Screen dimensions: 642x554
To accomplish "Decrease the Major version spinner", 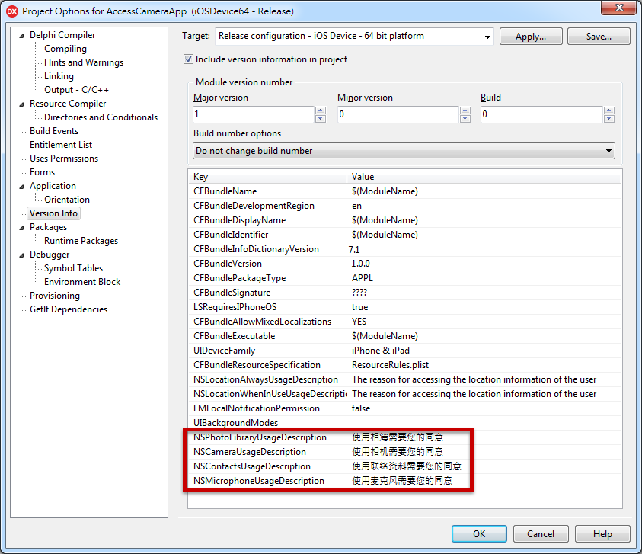I will tap(321, 118).
